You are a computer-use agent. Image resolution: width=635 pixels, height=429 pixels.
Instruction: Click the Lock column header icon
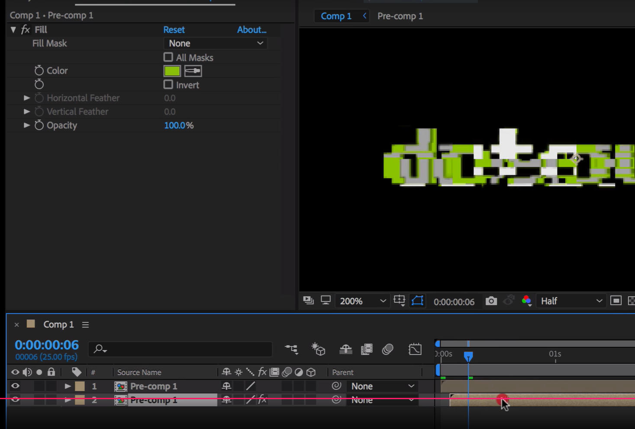point(51,371)
